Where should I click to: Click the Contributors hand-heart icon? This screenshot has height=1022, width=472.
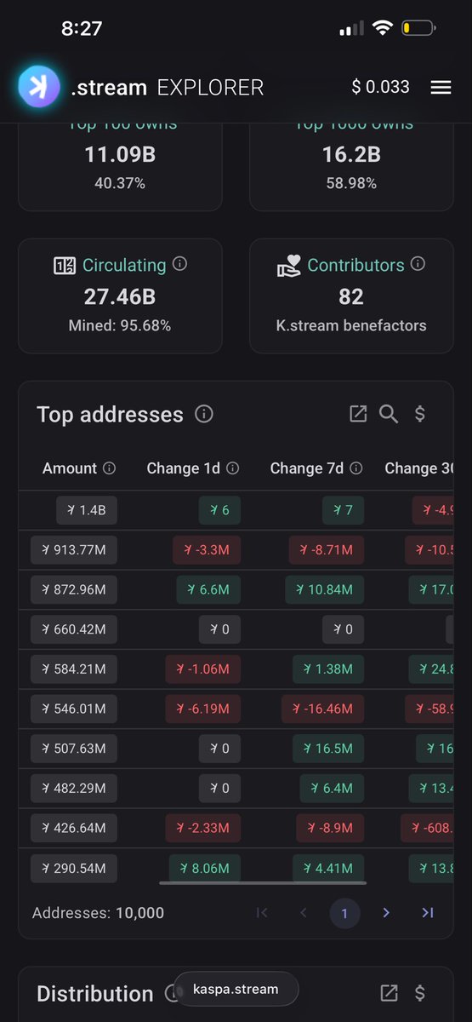(x=289, y=266)
